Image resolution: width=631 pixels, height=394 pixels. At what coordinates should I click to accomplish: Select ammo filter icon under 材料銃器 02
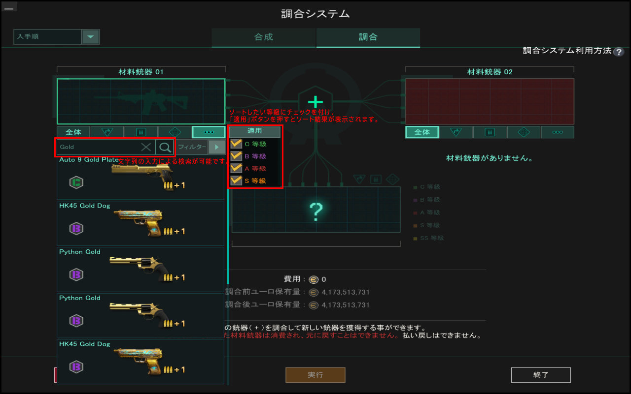click(x=490, y=132)
